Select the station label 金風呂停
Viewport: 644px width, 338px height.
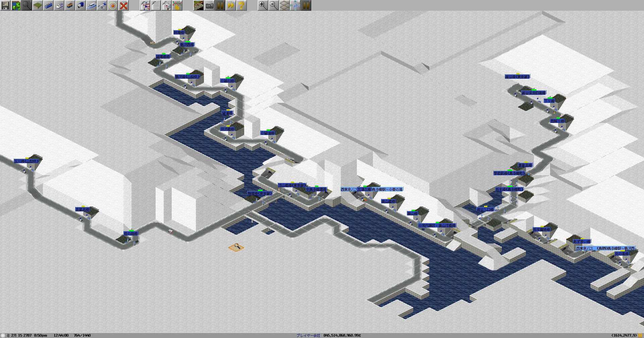(83, 209)
